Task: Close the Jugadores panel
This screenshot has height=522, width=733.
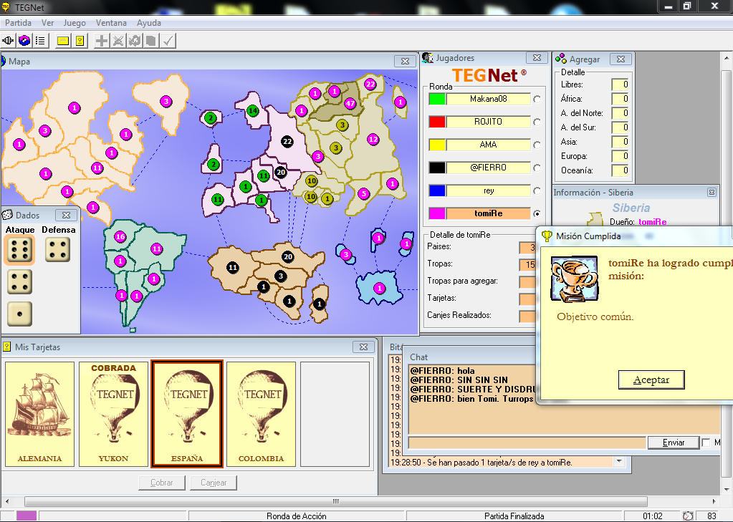Action: click(x=537, y=57)
